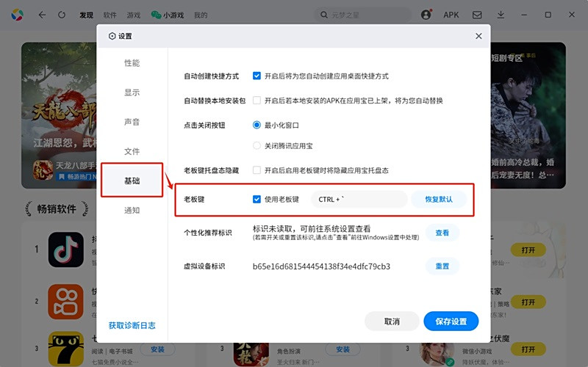588x367 pixels.
Task: Switch to 我的 top navigation tab
Action: coord(201,15)
